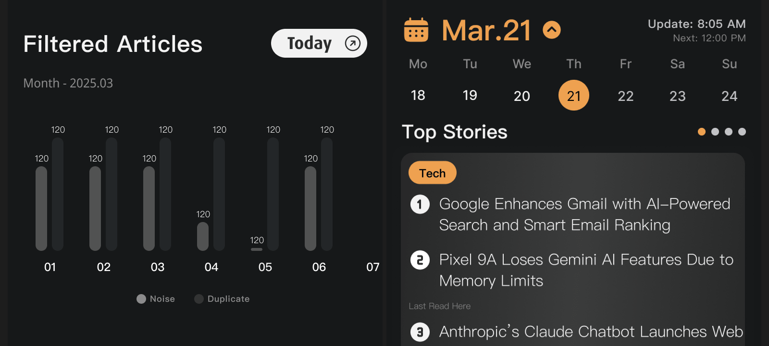
Task: Select the third Top Stories pagination dot
Action: pos(729,131)
